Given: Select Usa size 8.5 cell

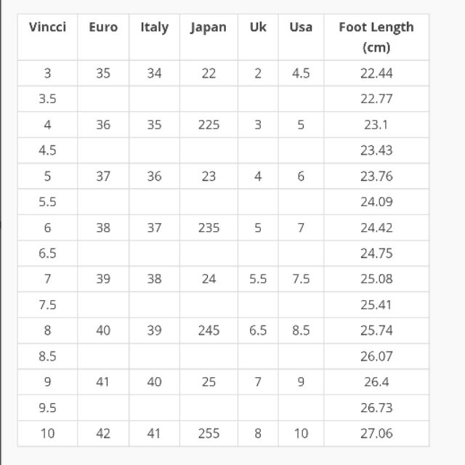Looking at the screenshot, I should point(301,330).
